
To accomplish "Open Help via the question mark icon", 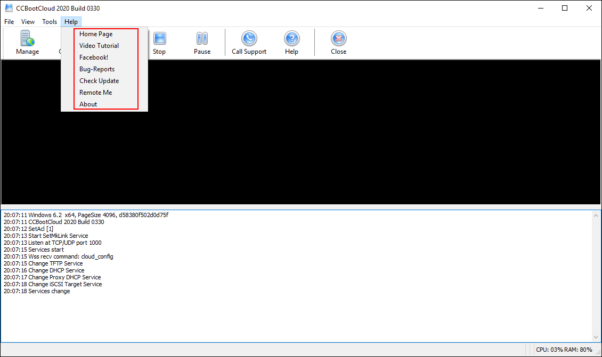I will click(x=291, y=39).
